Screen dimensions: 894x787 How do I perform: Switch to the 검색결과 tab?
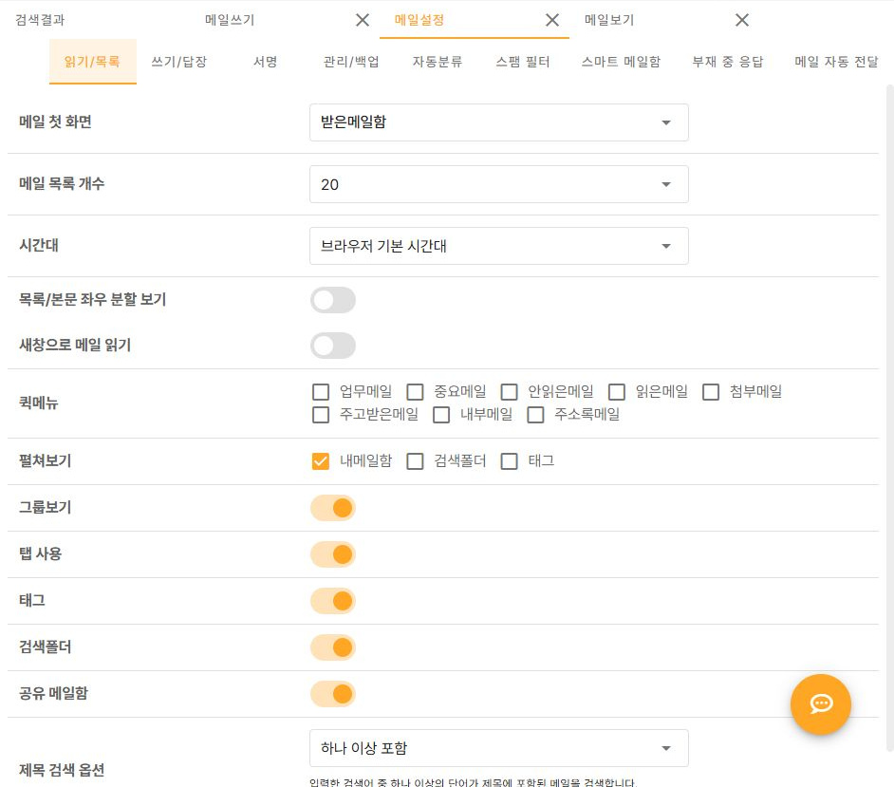40,20
